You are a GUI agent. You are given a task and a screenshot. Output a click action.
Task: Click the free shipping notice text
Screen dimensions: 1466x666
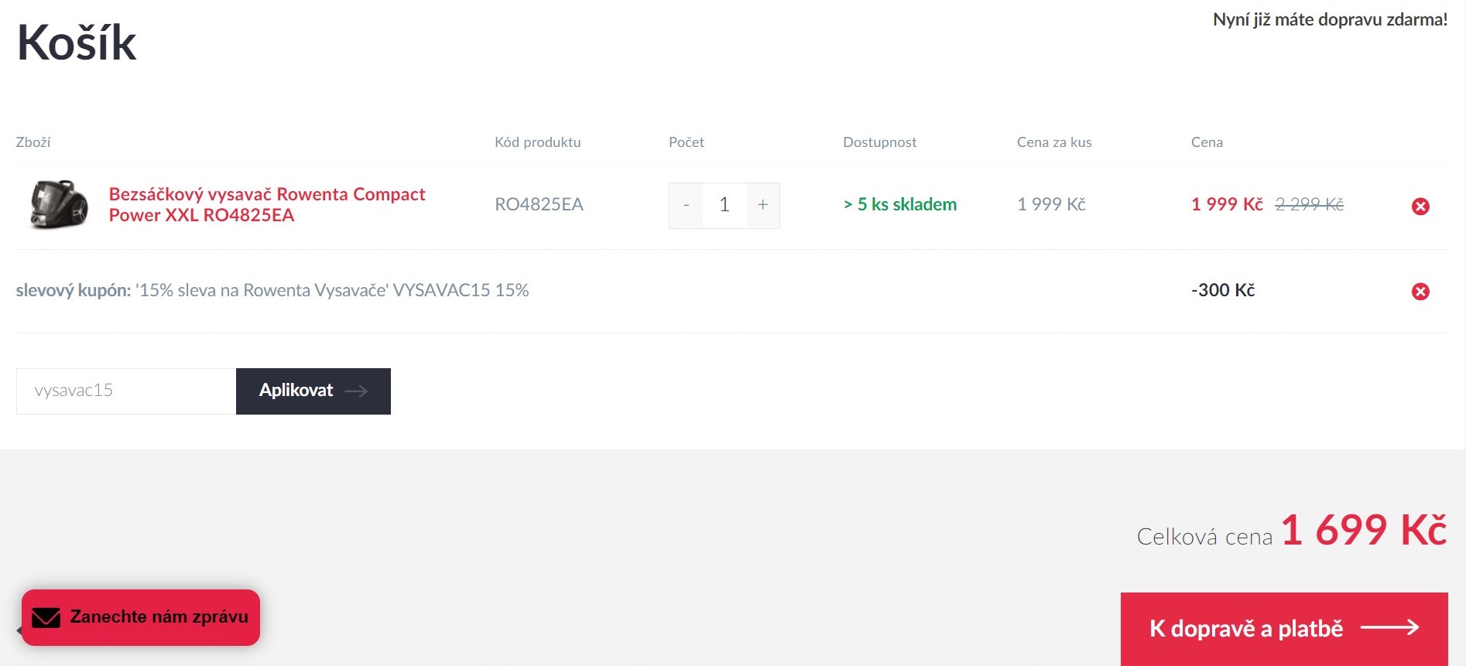coord(1329,20)
